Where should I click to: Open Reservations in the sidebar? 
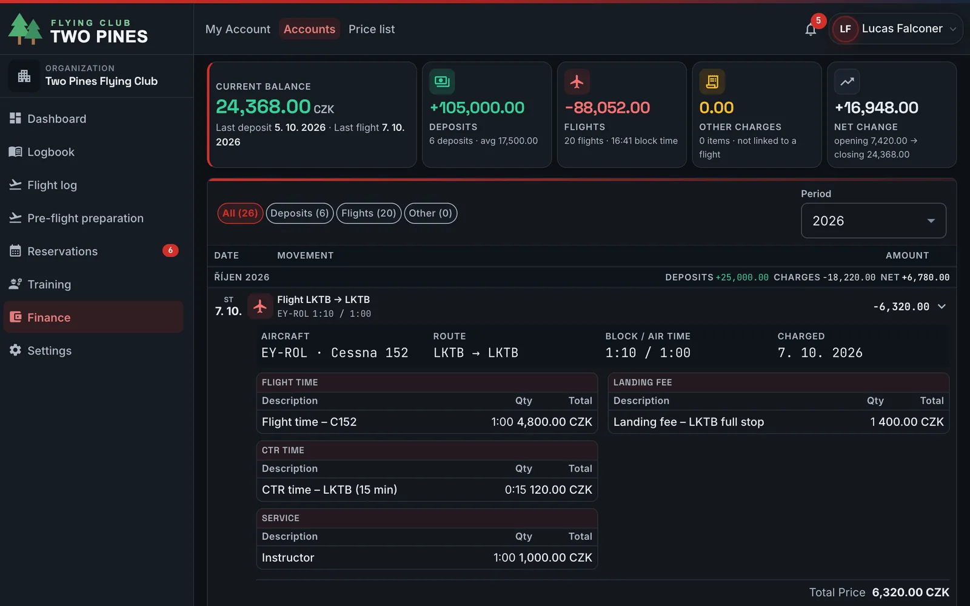[93, 251]
